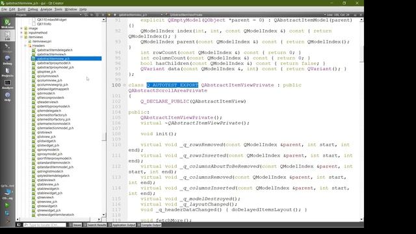Image resolution: width=416 pixels, height=234 pixels.
Task: Open the Analyze mode
Action: (x=7, y=84)
